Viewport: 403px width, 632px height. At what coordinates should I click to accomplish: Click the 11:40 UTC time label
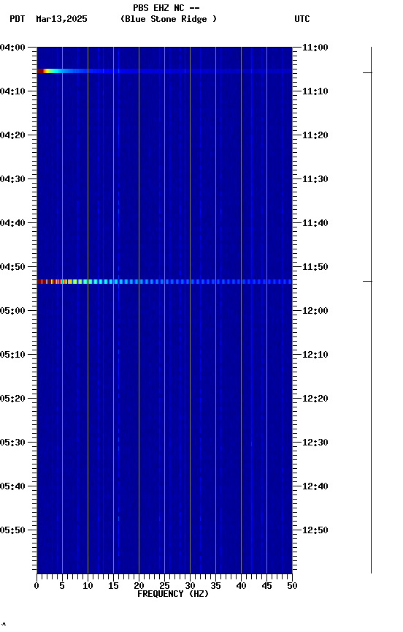(x=315, y=223)
